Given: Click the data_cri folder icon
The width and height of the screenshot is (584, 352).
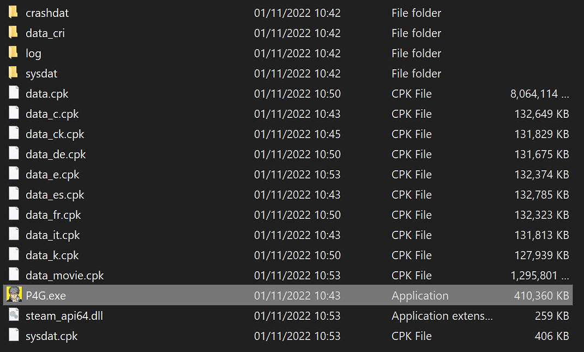Looking at the screenshot, I should [14, 33].
